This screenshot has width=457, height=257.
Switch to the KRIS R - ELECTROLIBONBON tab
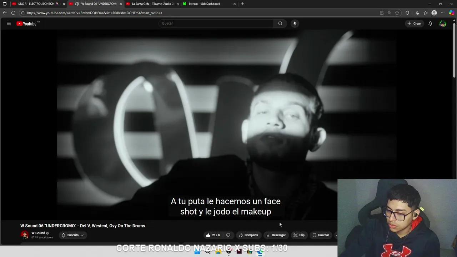coord(39,4)
